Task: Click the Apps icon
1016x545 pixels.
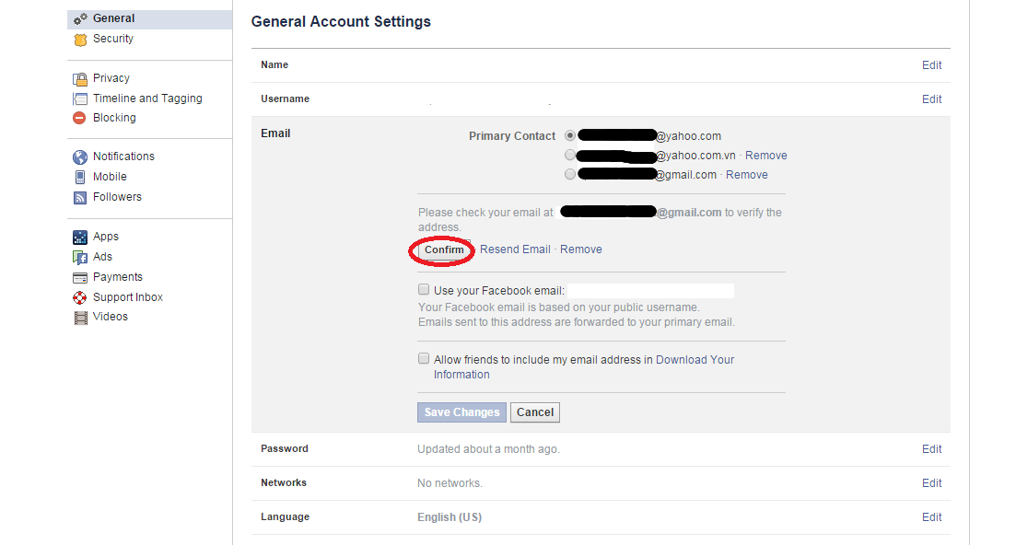Action: coord(80,238)
